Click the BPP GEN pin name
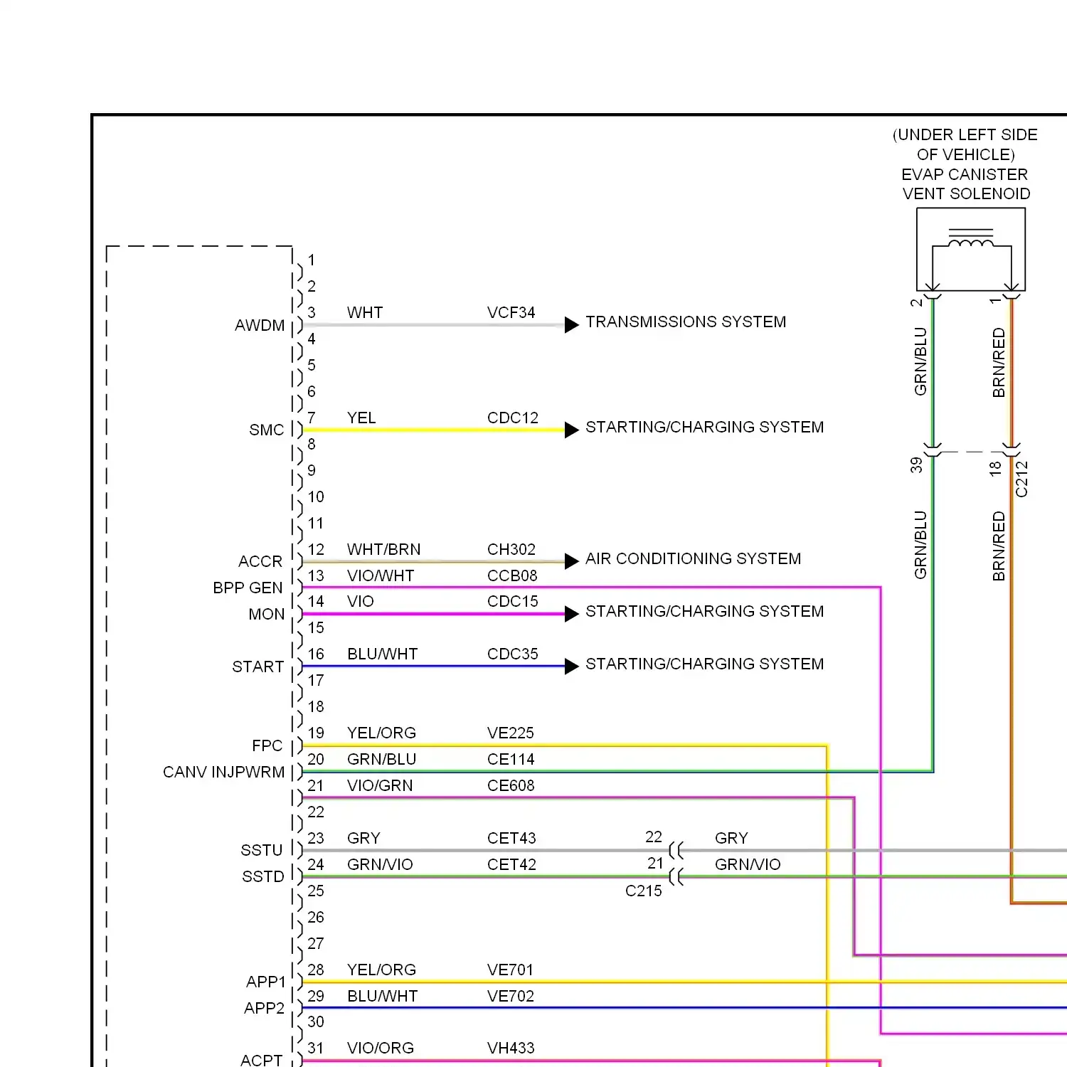This screenshot has width=1067, height=1067. point(248,588)
